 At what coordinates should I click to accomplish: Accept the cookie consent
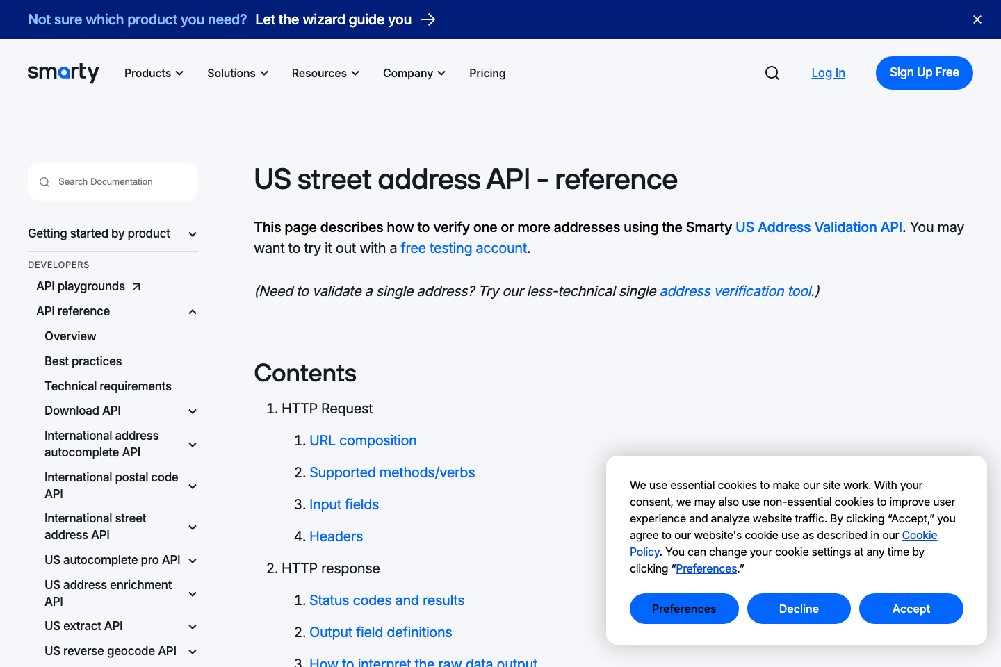click(911, 609)
